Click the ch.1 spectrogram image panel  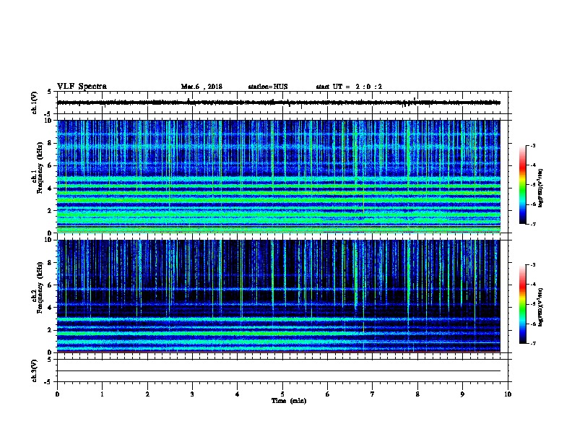click(x=279, y=176)
